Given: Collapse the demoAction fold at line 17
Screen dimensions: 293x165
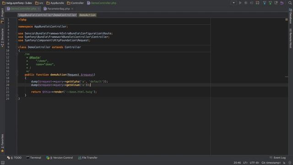Looking at the screenshot, I should click(16, 75).
